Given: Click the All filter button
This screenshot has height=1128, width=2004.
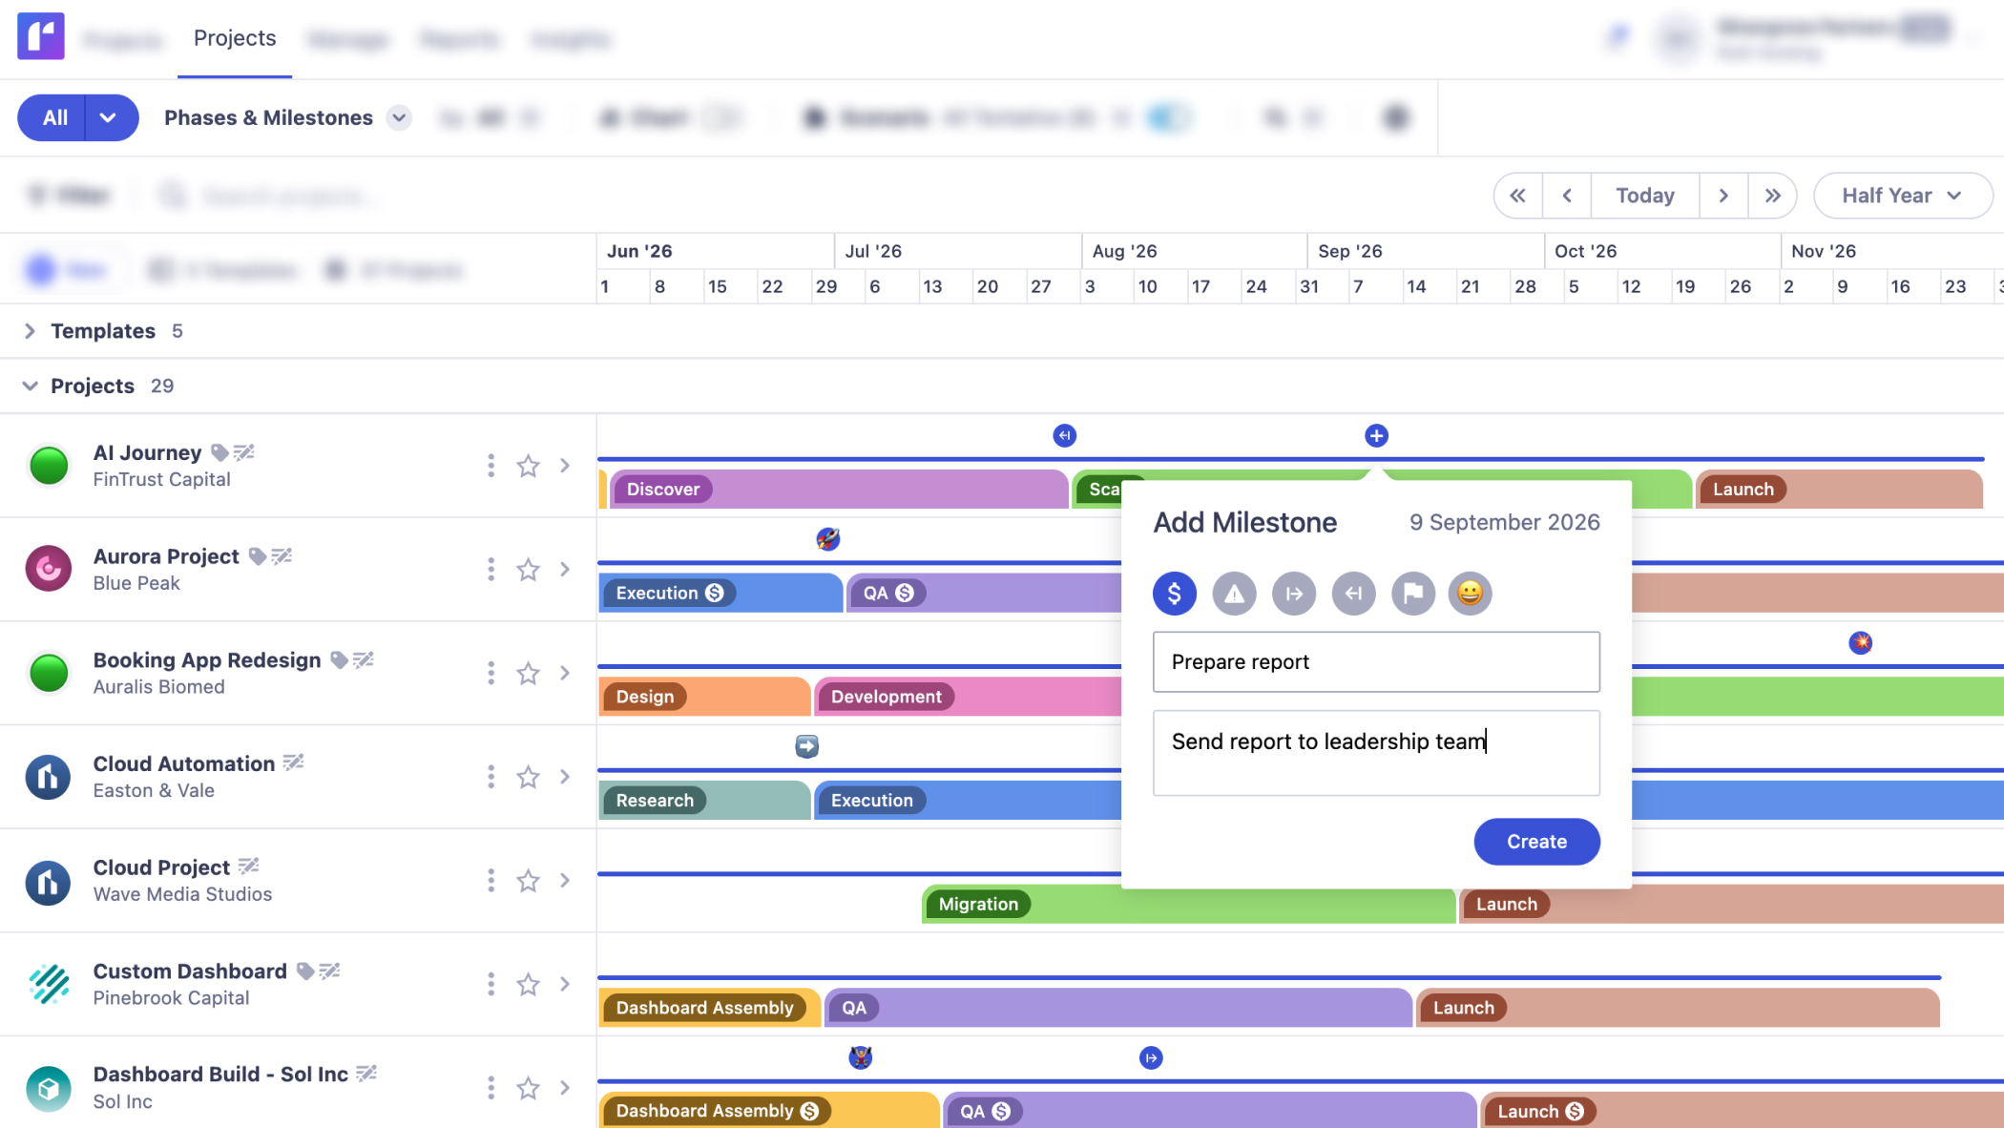Looking at the screenshot, I should 52,117.
